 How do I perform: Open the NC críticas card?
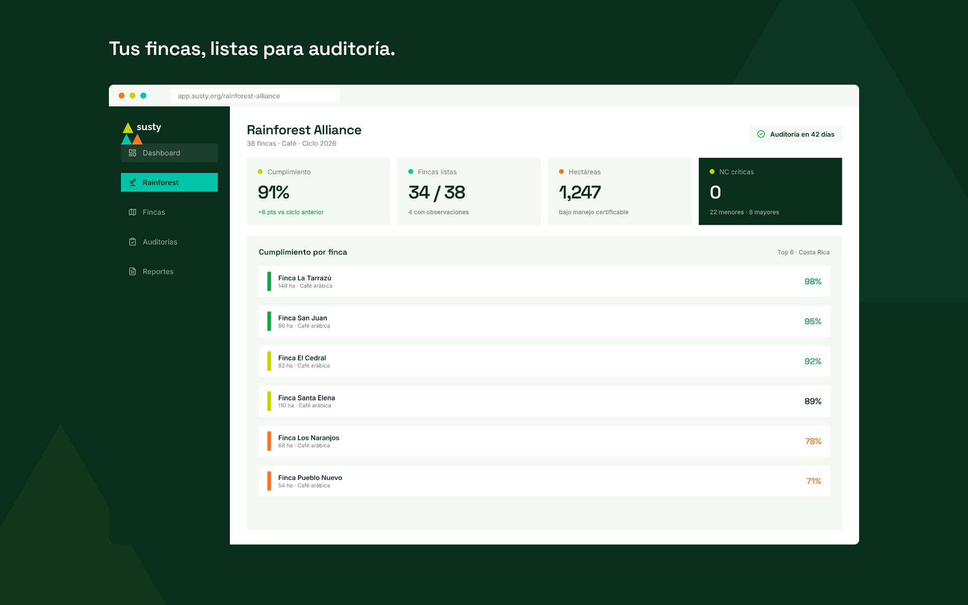pos(770,192)
